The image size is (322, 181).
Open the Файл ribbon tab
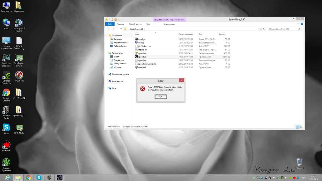click(109, 24)
